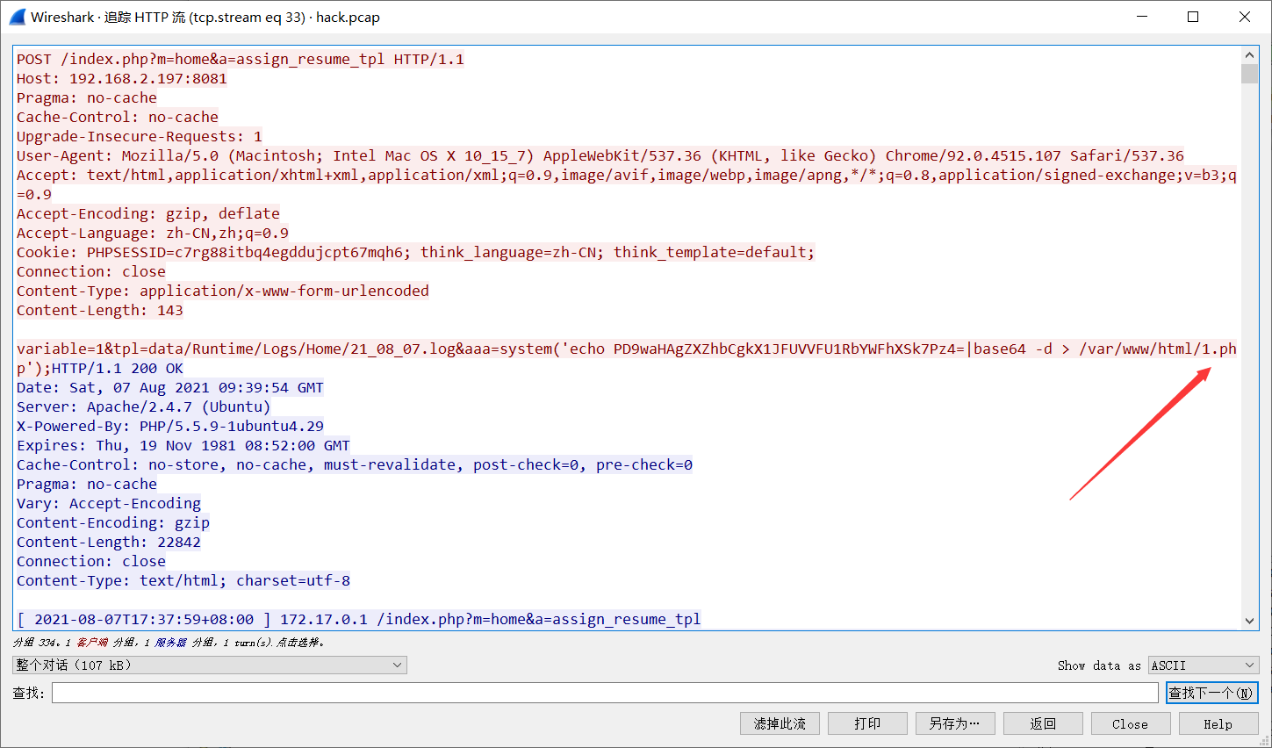The height and width of the screenshot is (748, 1272).
Task: Close the window using the title bar X
Action: (1245, 17)
